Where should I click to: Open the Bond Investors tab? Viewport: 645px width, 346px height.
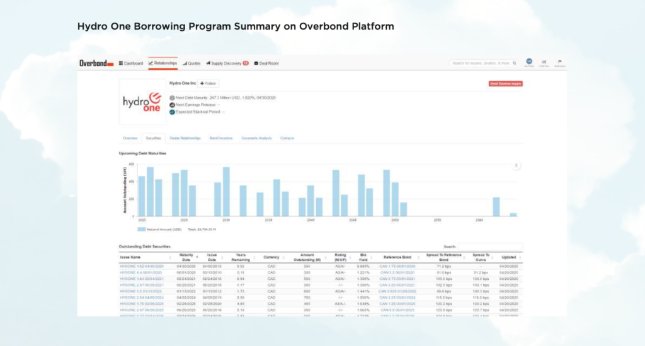pyautogui.click(x=221, y=138)
